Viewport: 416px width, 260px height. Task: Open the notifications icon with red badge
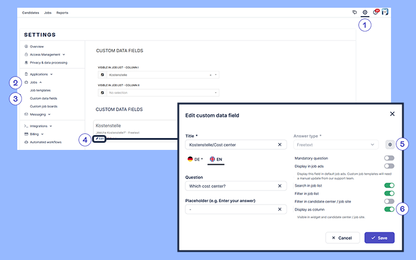[376, 12]
